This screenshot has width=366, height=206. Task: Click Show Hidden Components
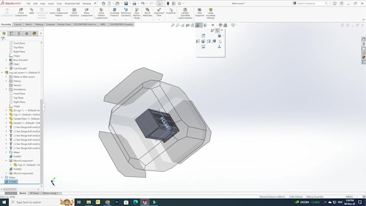tap(101, 13)
